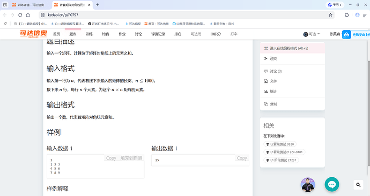Viewport: 370px width, 196px height.
Task: Click the browser reload icon
Action: click(x=20, y=15)
